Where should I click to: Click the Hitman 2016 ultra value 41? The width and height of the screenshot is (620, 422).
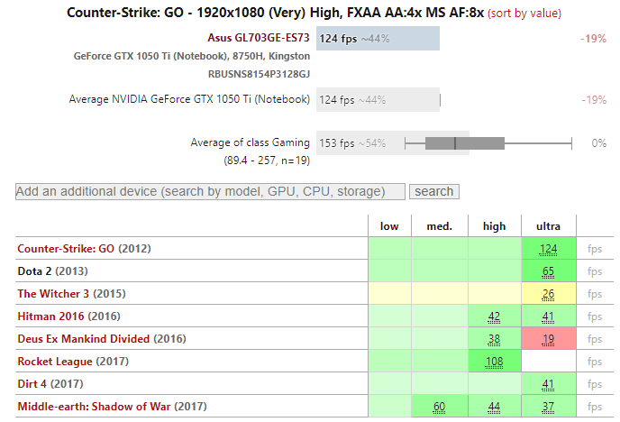pos(549,316)
